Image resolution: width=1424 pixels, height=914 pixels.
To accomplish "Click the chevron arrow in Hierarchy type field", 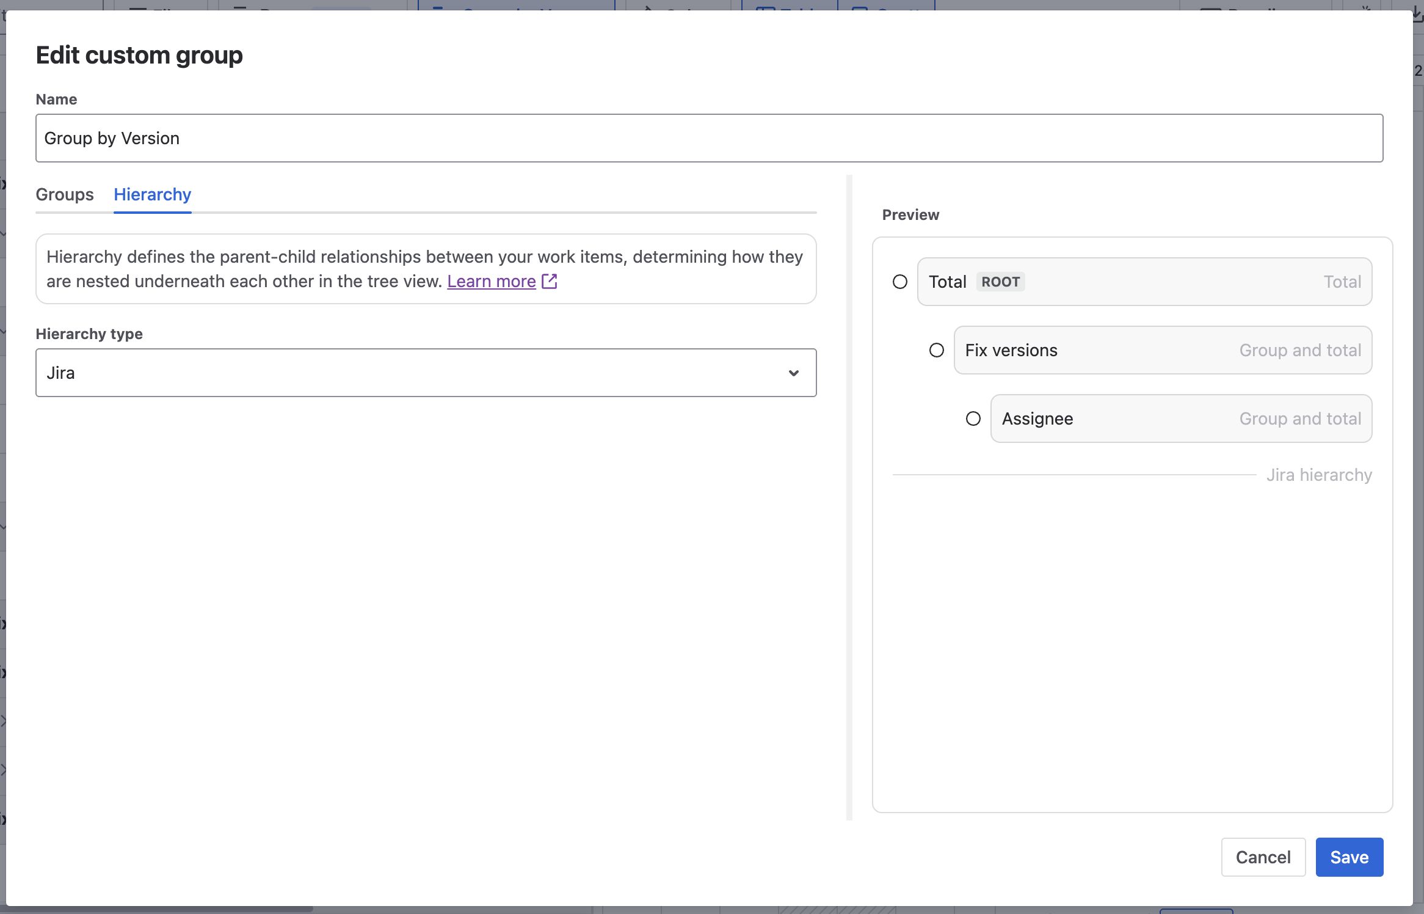I will pyautogui.click(x=793, y=373).
